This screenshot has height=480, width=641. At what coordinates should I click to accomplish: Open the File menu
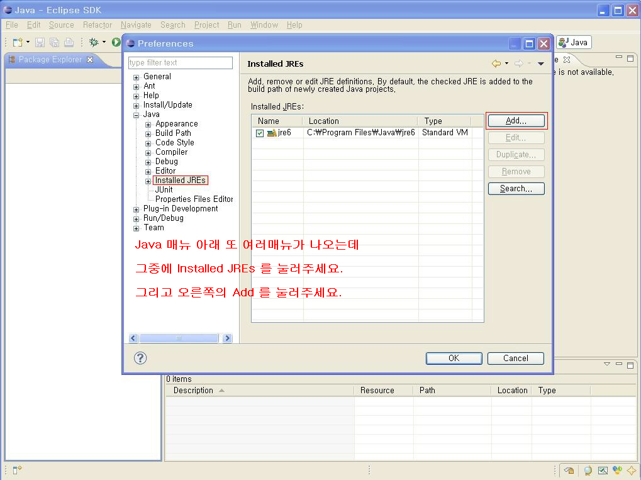tap(12, 25)
